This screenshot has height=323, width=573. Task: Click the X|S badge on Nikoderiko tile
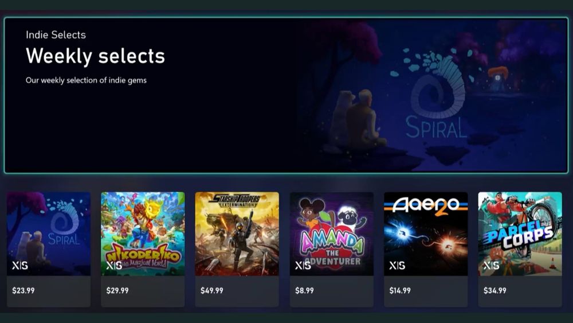tap(114, 266)
